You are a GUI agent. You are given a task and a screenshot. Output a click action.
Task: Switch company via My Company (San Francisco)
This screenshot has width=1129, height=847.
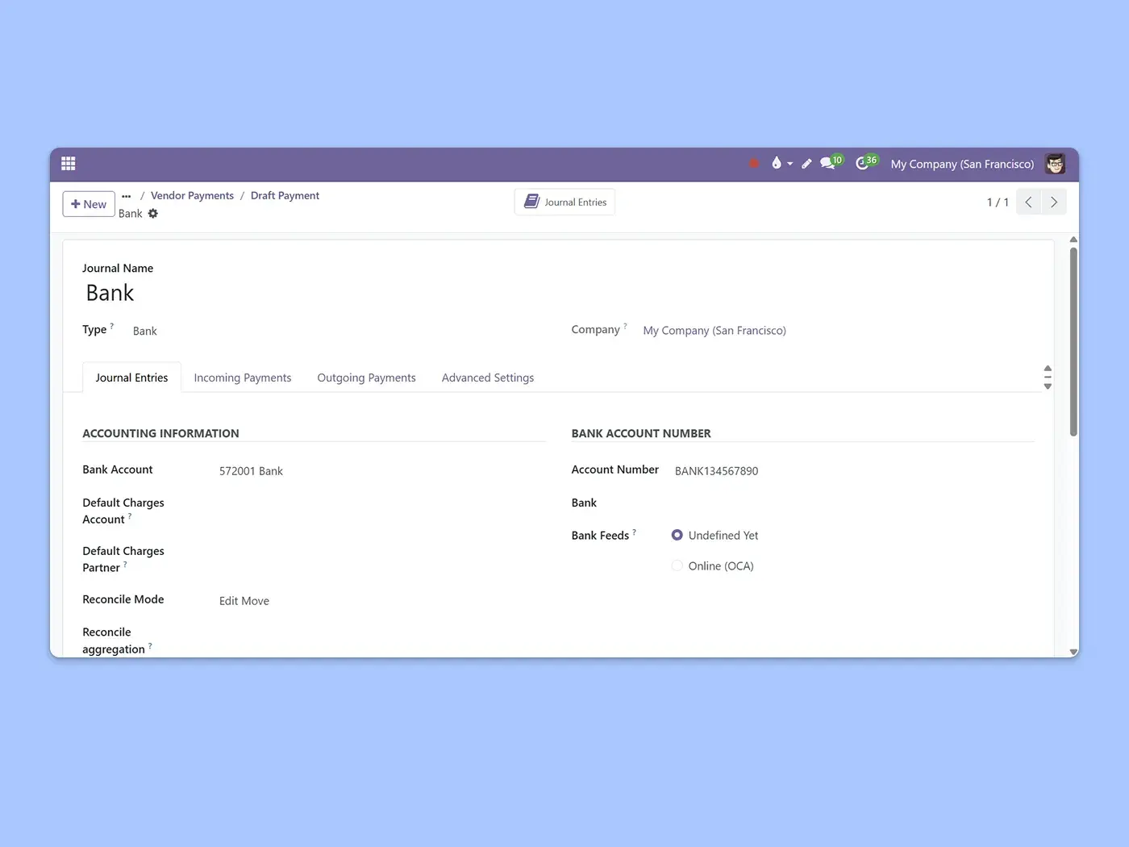coord(961,164)
